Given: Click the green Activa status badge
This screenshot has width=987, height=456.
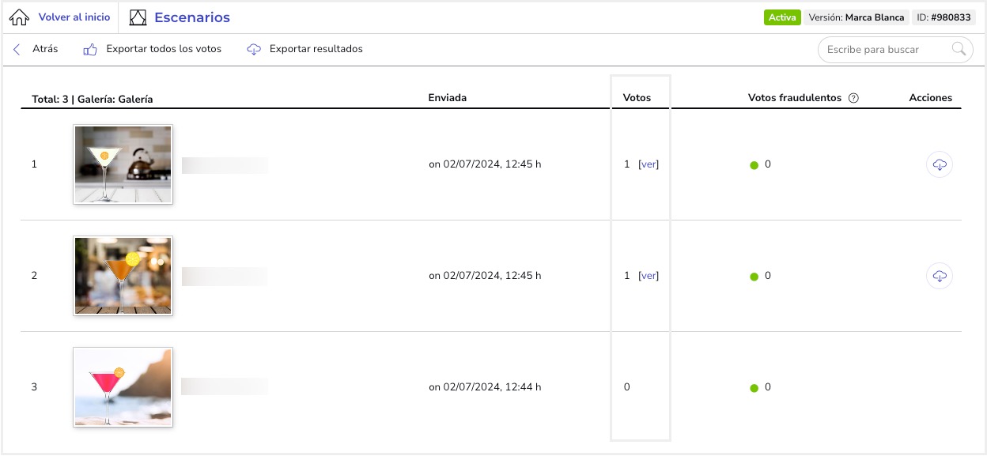Looking at the screenshot, I should coord(782,17).
